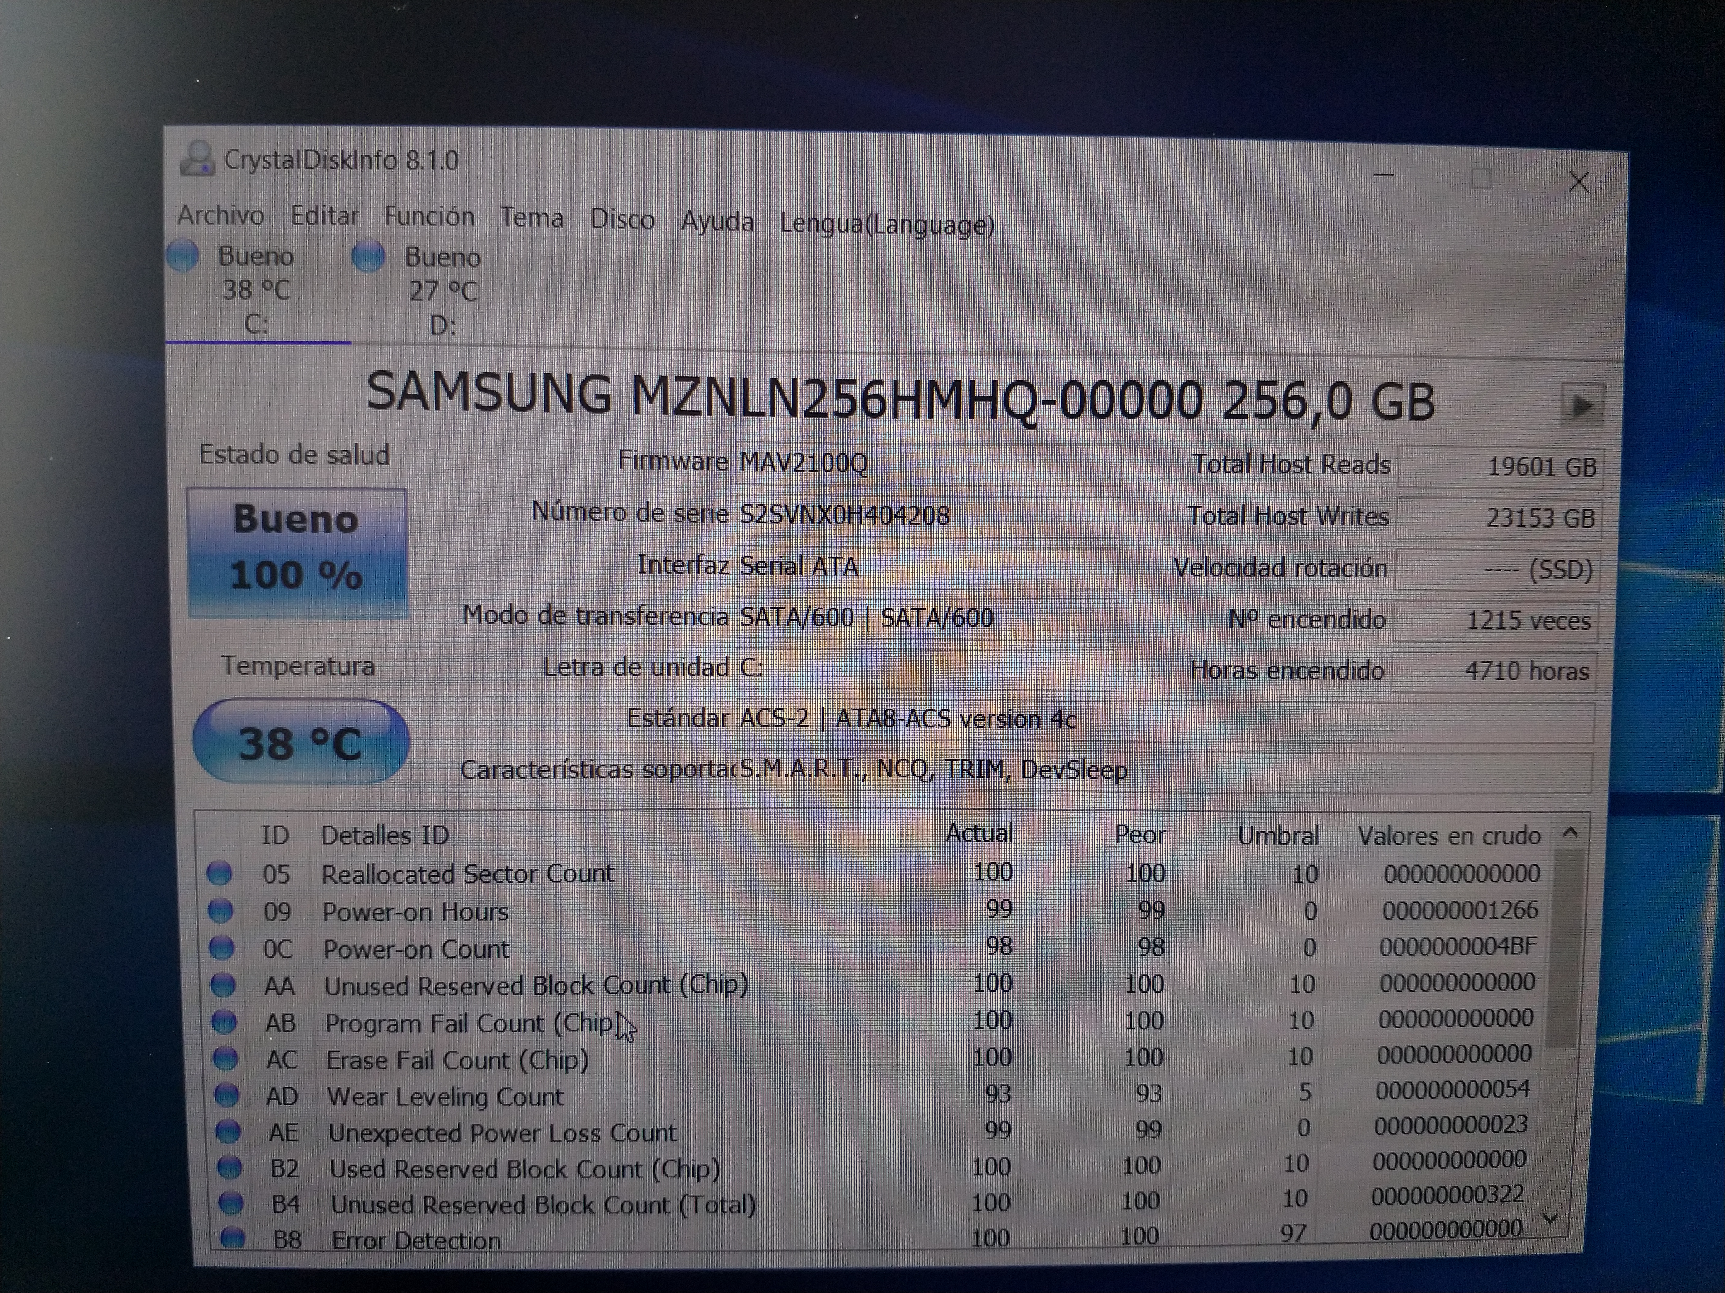Open the Editar menu
The height and width of the screenshot is (1293, 1725).
coord(324,215)
